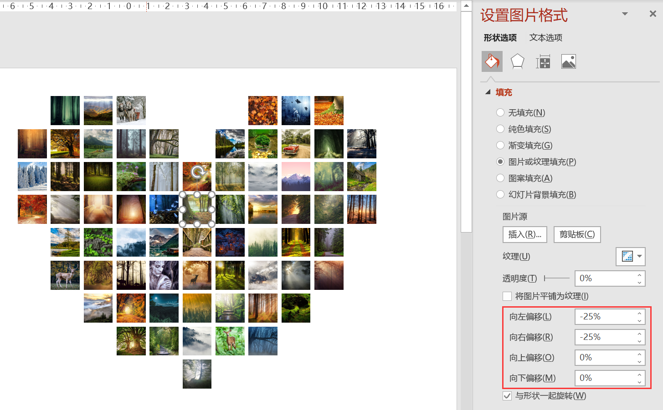This screenshot has width=663, height=410.
Task: Select the white deer picture
Action: 65,275
